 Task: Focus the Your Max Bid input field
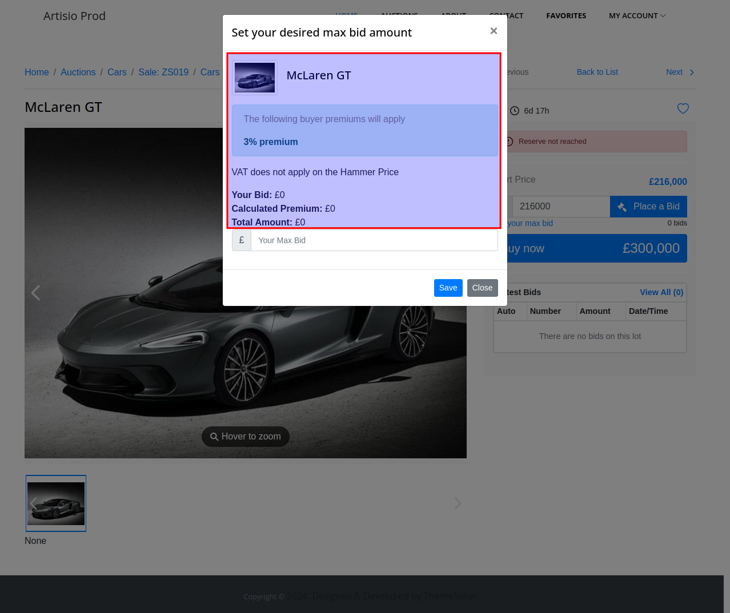pyautogui.click(x=374, y=240)
